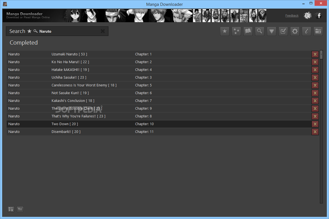This screenshot has height=219, width=329.
Task: Remove Uzumaki Naruto chapter 1 entry
Action: click(315, 54)
